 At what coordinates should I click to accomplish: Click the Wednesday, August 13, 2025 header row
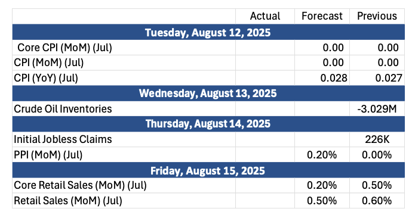[208, 94]
